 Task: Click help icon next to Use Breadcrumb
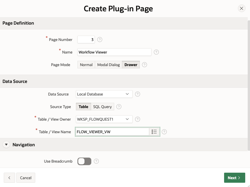(x=96, y=161)
